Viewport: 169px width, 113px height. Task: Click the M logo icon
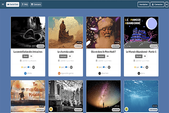tap(3, 5)
